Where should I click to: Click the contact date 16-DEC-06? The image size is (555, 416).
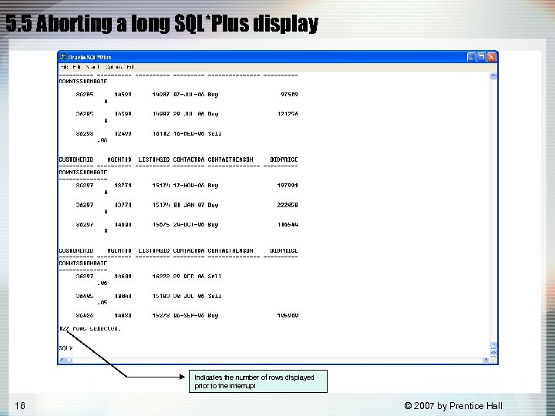coord(189,134)
